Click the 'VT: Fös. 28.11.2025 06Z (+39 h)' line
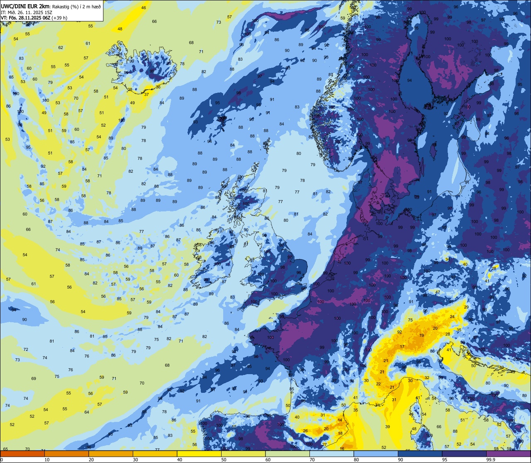Screen dimensions: 531x463 click(34, 18)
